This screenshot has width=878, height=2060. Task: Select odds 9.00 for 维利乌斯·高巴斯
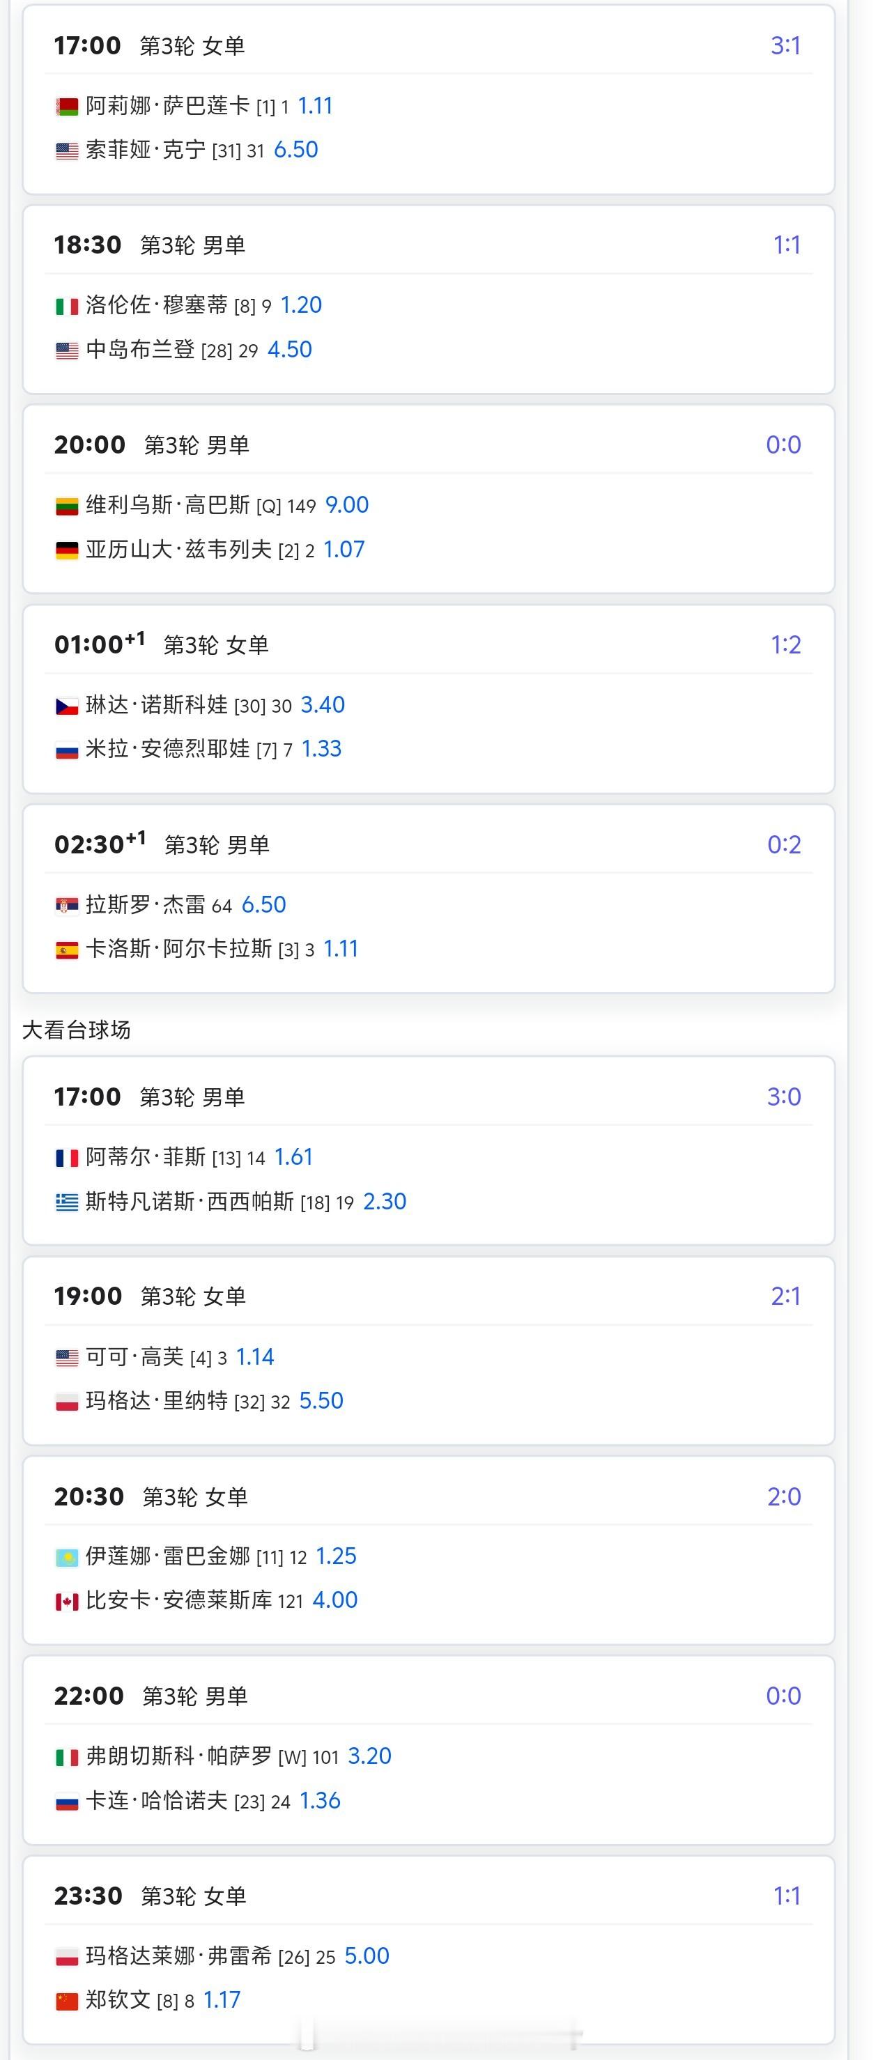coord(347,504)
